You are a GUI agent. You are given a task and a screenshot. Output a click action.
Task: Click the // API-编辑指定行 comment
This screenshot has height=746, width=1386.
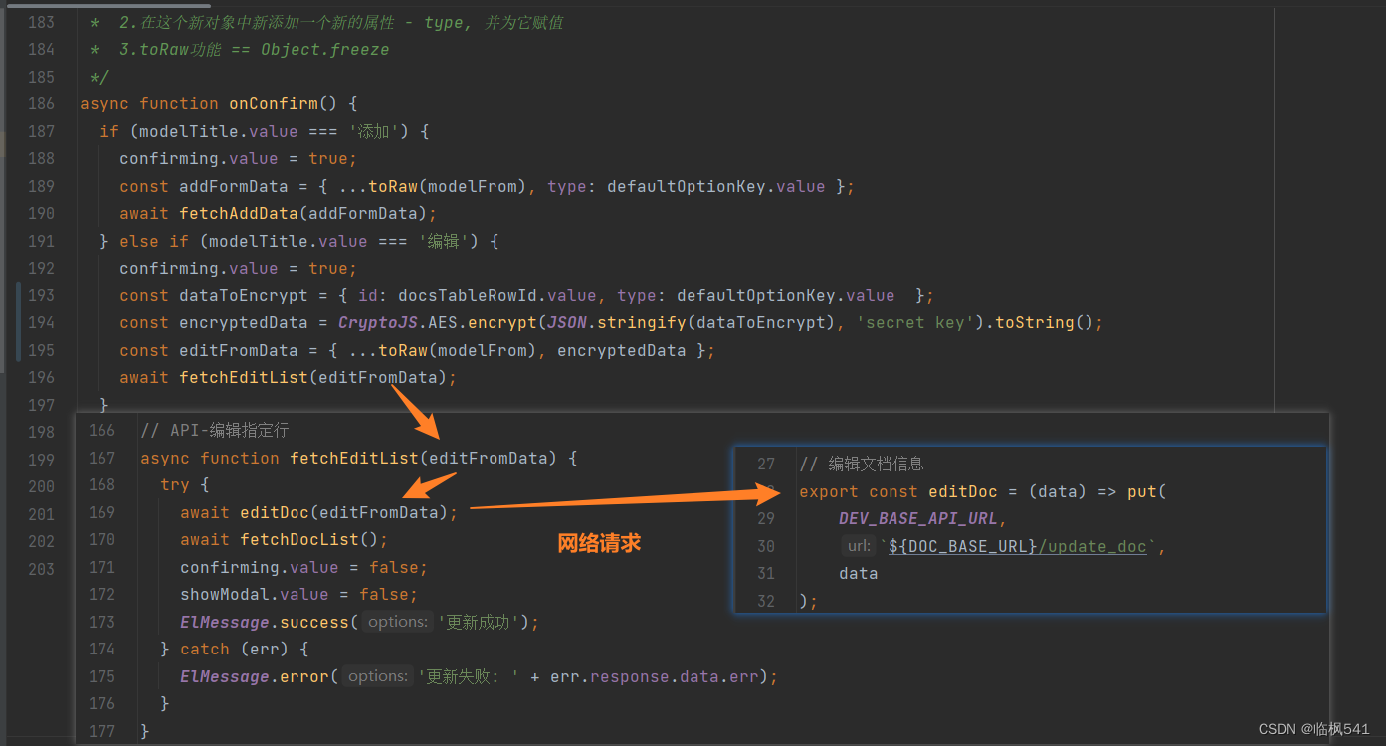coord(213,430)
